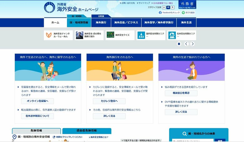Select the ホーム tab

click(55, 23)
